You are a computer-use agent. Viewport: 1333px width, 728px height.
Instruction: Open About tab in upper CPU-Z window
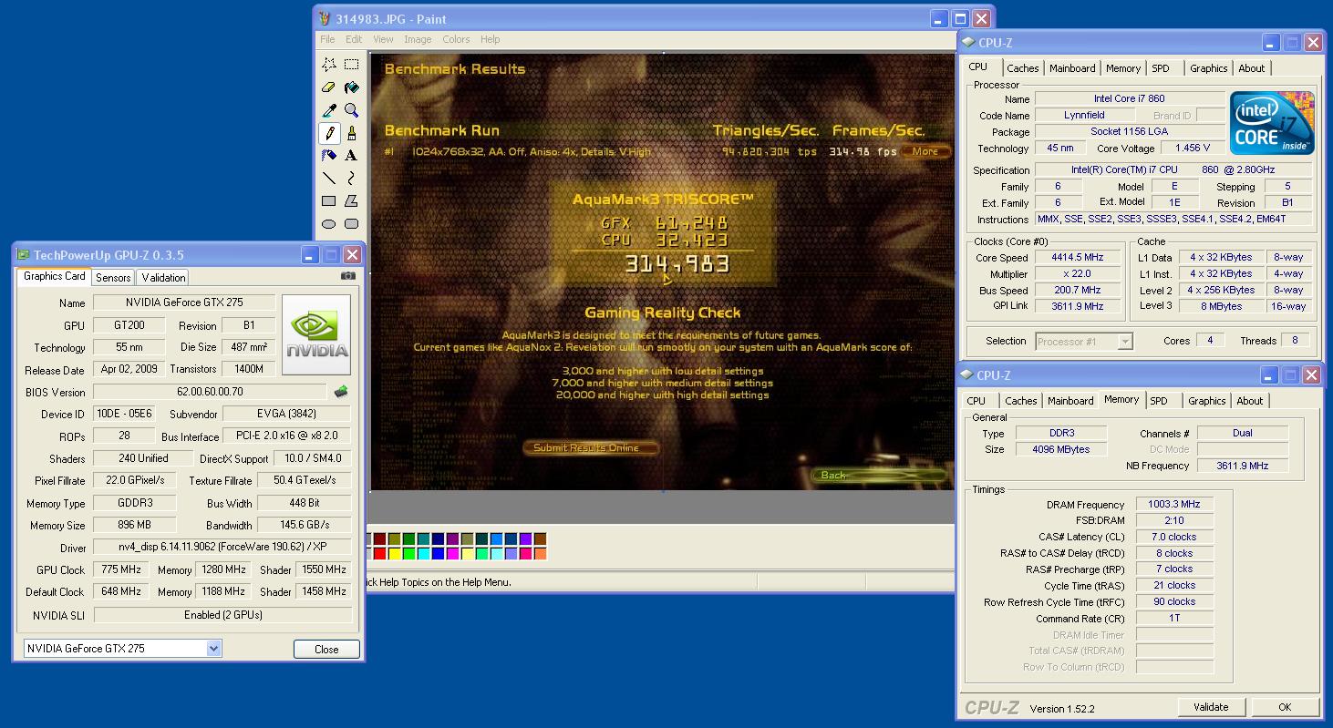pos(1251,68)
